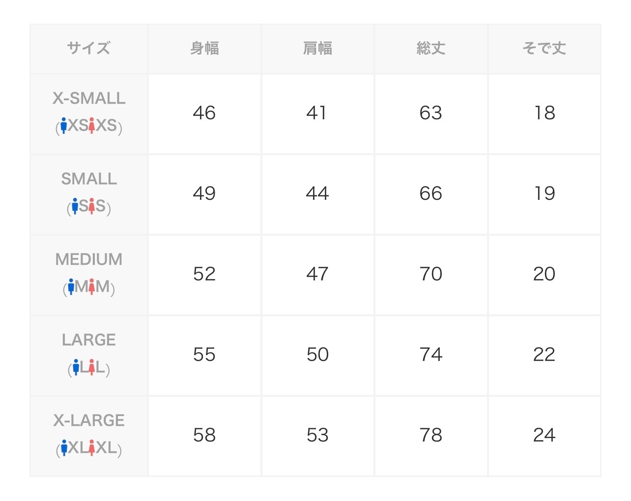Click the blue male icon in MEDIUM row

71,287
